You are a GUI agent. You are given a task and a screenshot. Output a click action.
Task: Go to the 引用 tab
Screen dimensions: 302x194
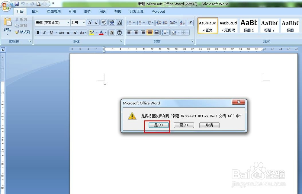(72, 11)
